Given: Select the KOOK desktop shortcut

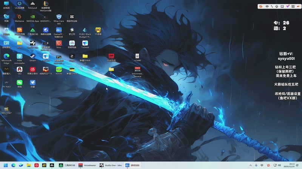Looking at the screenshot, I should pos(59,71).
